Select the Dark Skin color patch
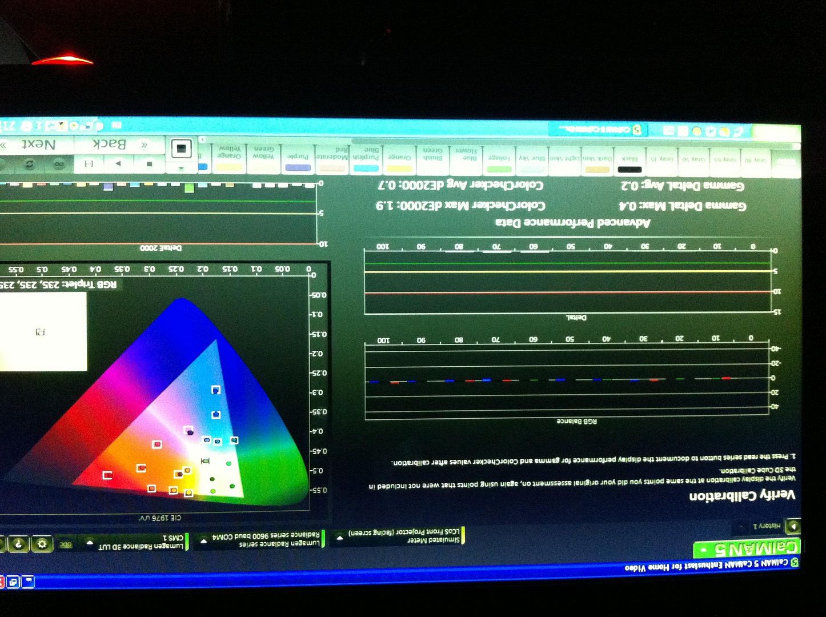 click(598, 162)
